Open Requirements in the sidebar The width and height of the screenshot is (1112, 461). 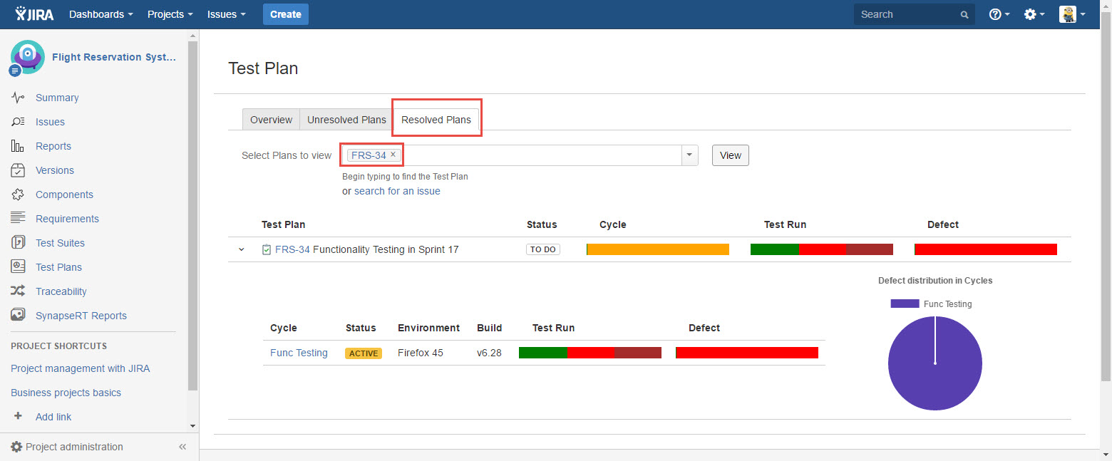[67, 219]
